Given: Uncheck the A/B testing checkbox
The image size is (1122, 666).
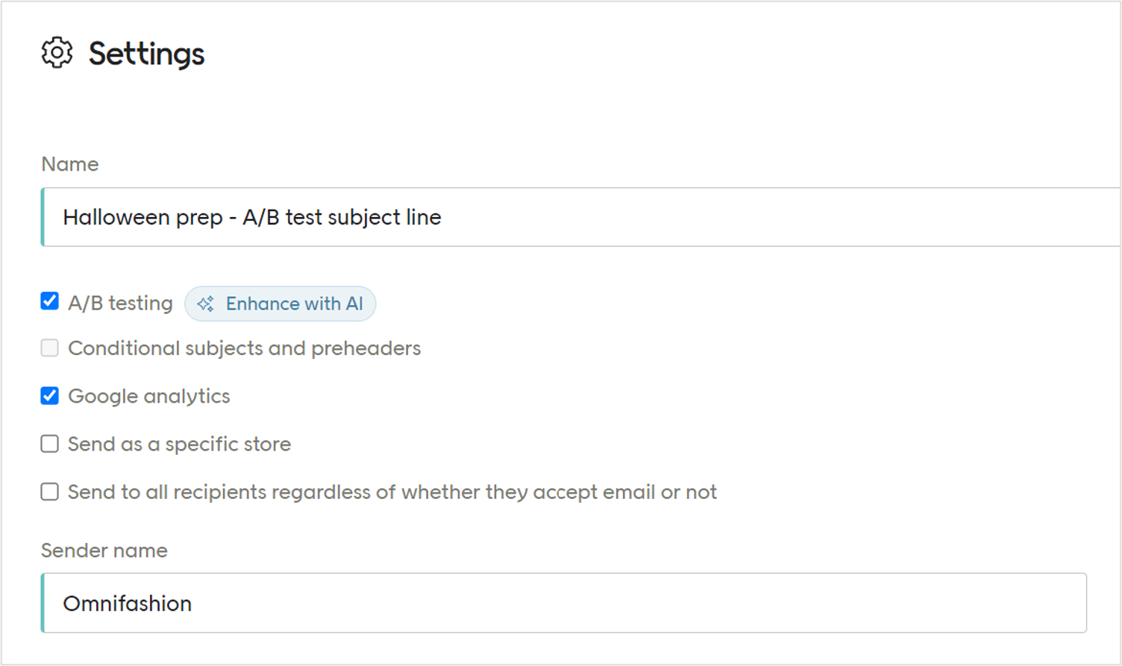Looking at the screenshot, I should 48,301.
